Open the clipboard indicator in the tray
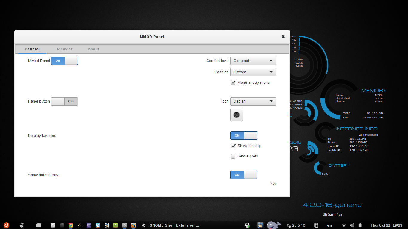408x229 pixels. coord(316,225)
